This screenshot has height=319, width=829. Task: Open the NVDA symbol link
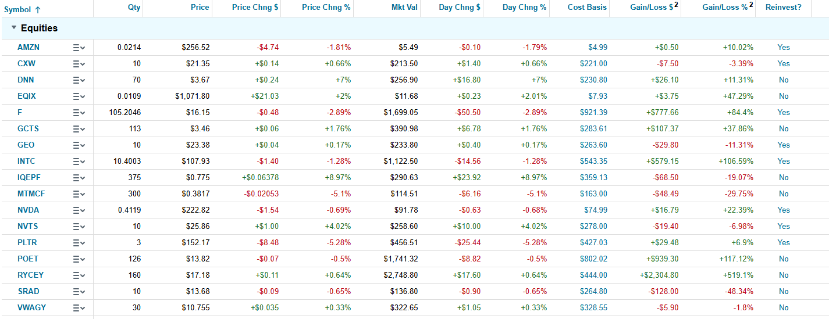coord(29,210)
